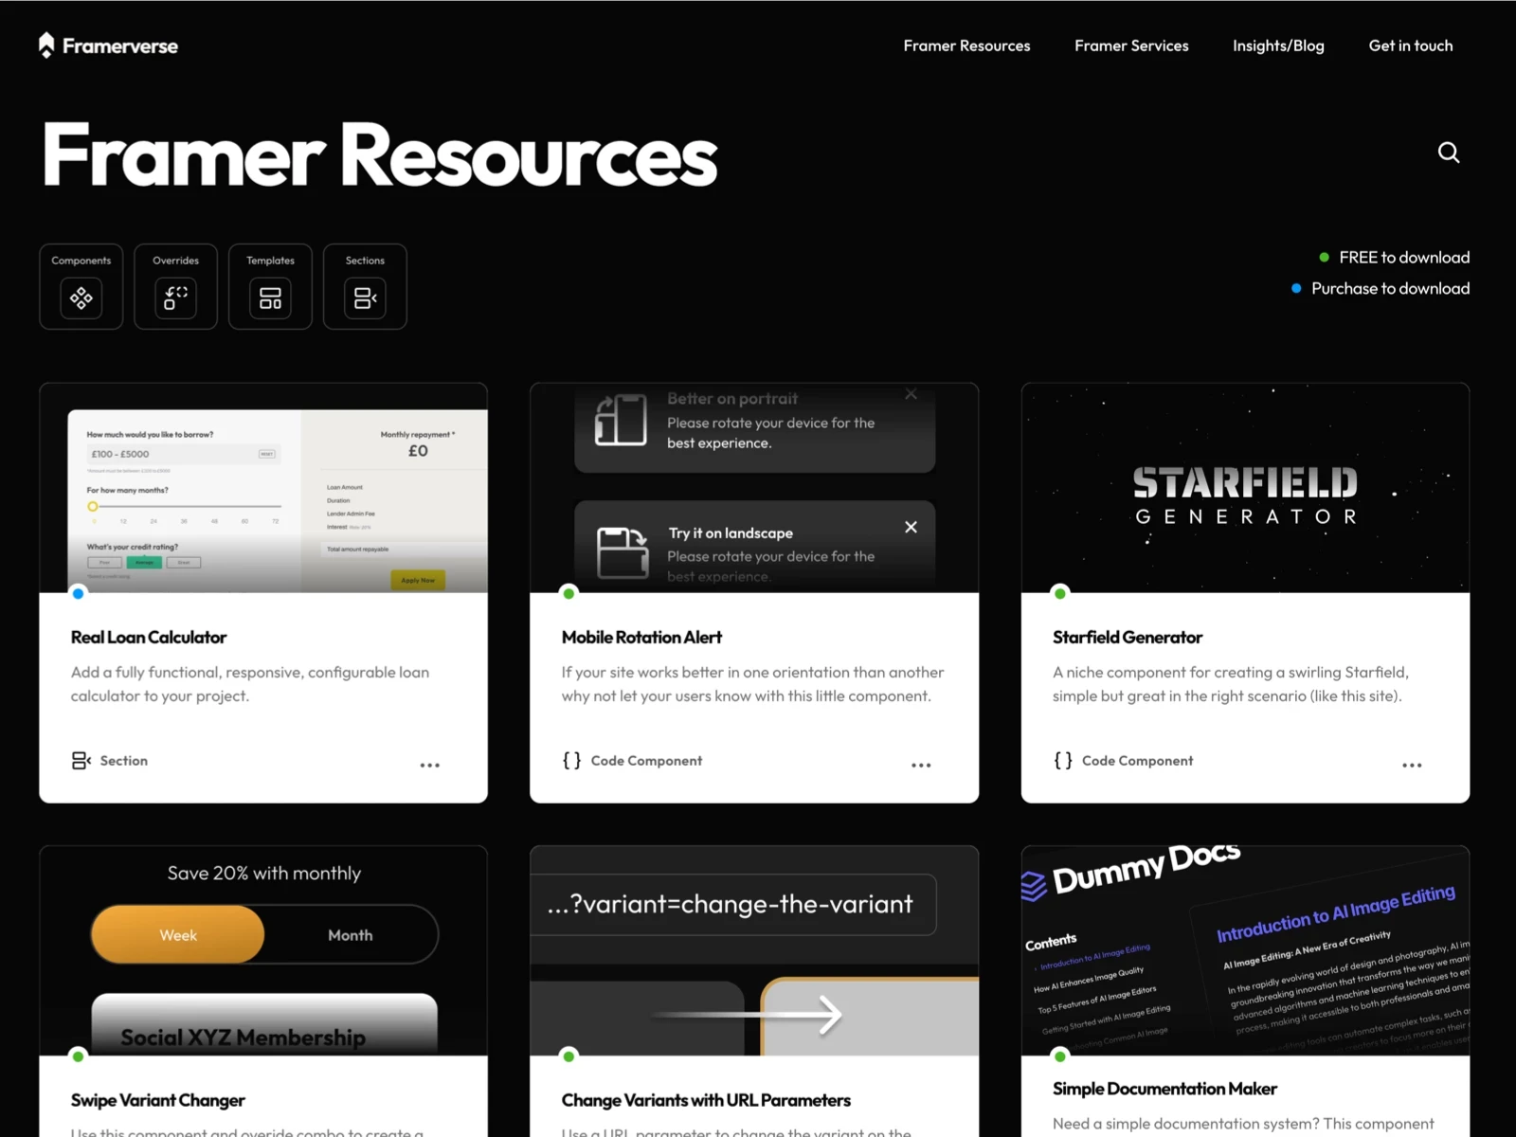Image resolution: width=1516 pixels, height=1137 pixels.
Task: Select the Average credit rating in loan calculator preview
Action: pos(144,562)
